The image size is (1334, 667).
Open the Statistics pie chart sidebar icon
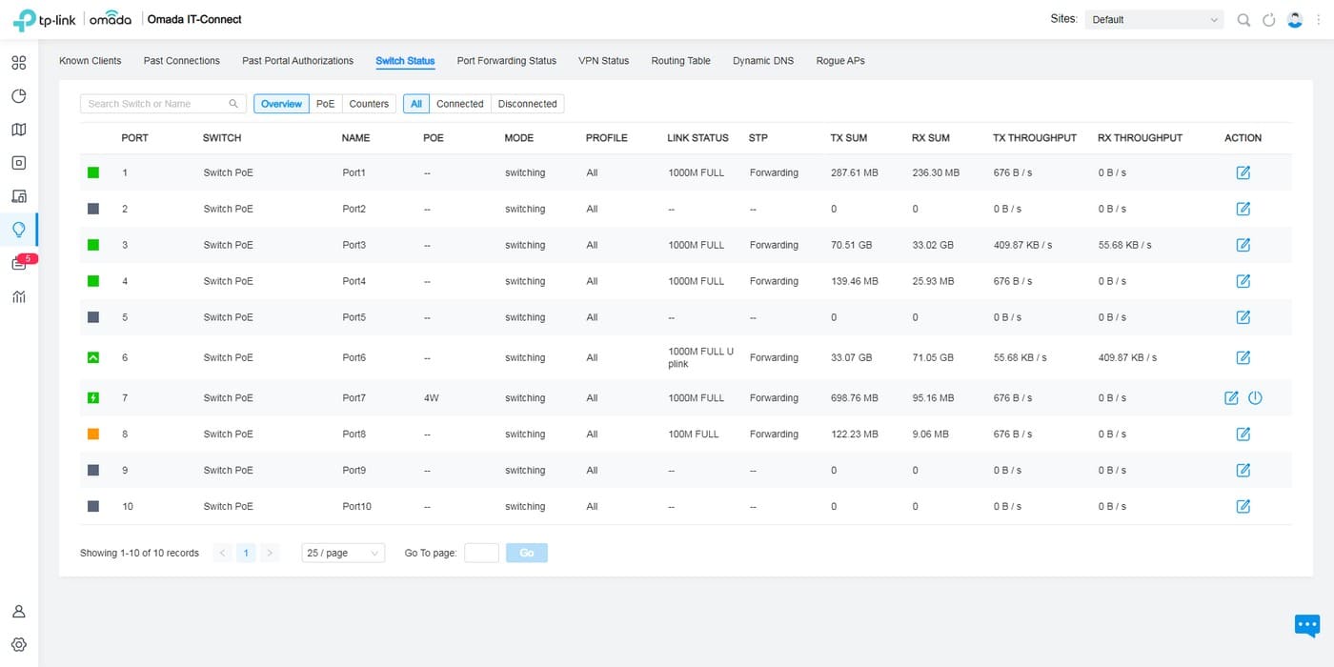(18, 96)
